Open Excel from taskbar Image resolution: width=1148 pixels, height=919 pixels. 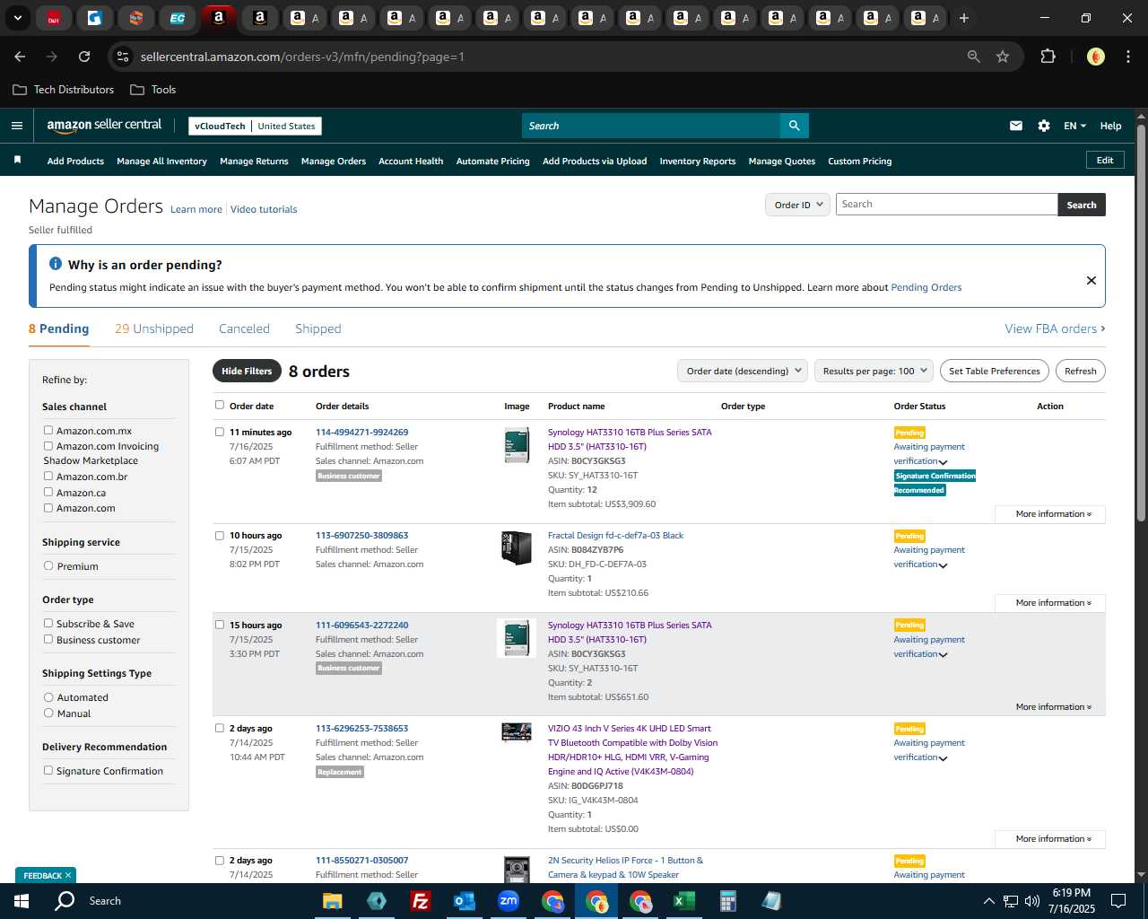pos(684,901)
